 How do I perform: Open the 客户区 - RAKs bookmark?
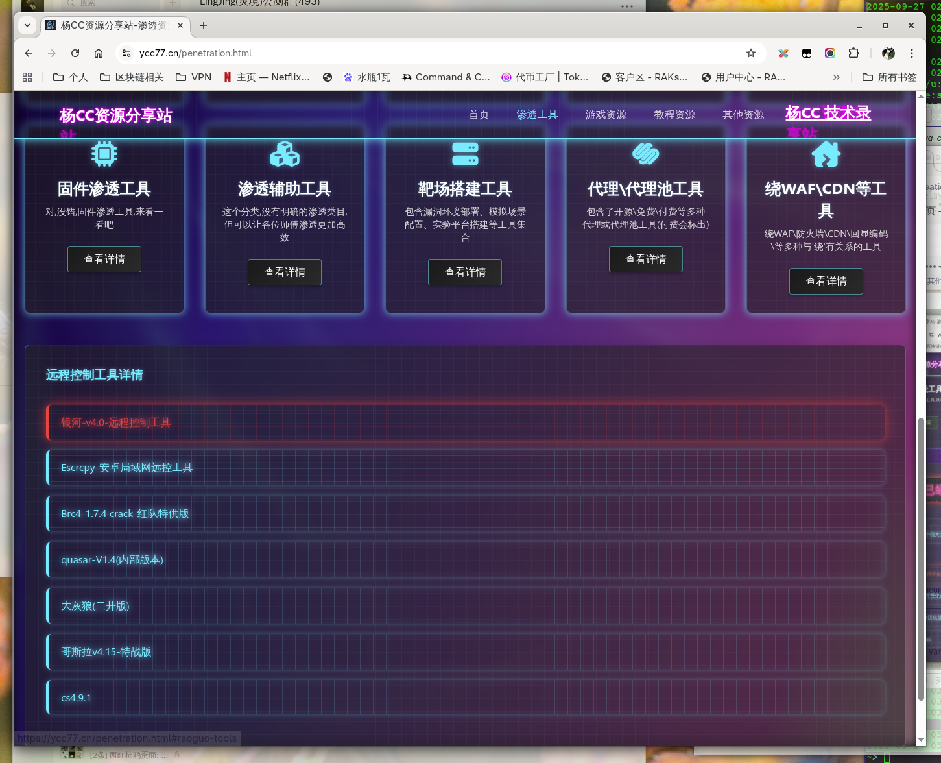(645, 77)
